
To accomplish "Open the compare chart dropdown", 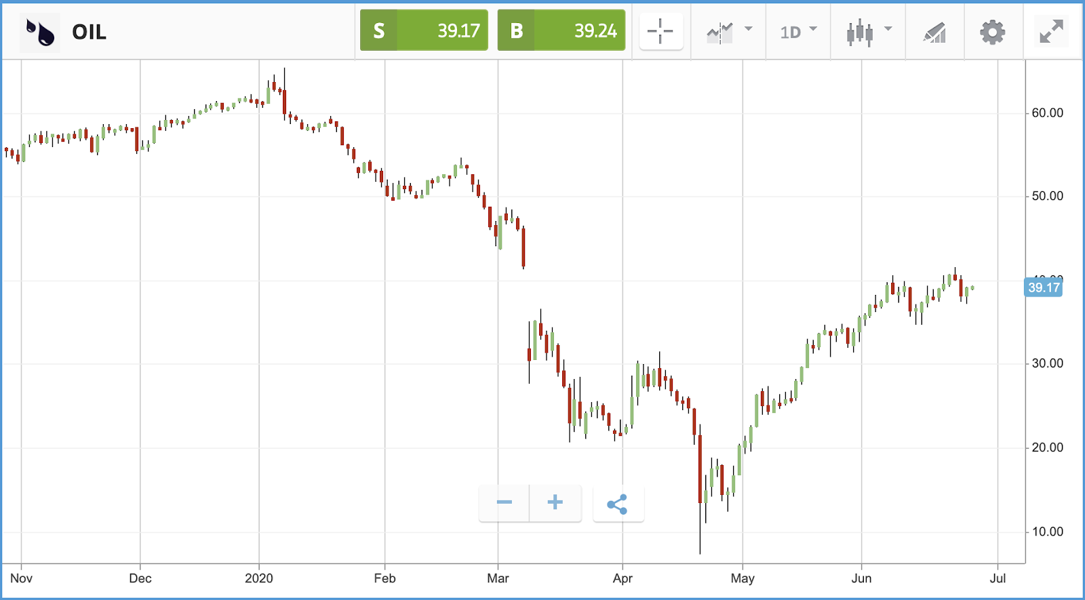I will click(749, 29).
